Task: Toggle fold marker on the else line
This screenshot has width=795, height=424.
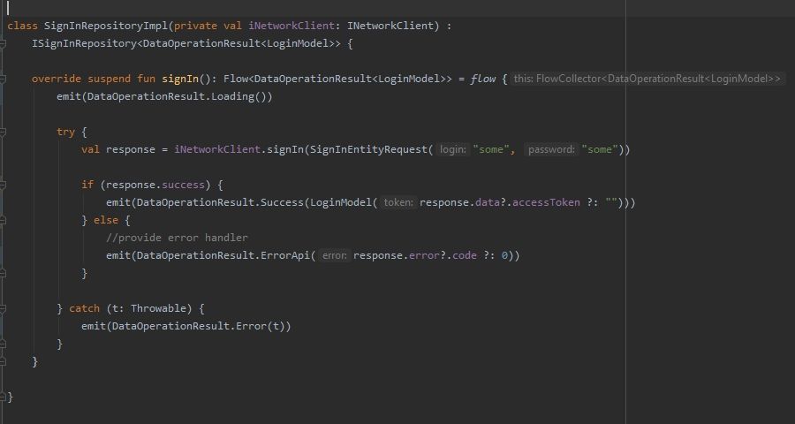Action: [3, 221]
